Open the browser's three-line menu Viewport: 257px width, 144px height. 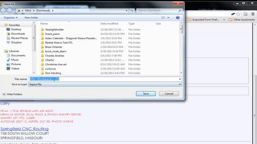(253, 14)
